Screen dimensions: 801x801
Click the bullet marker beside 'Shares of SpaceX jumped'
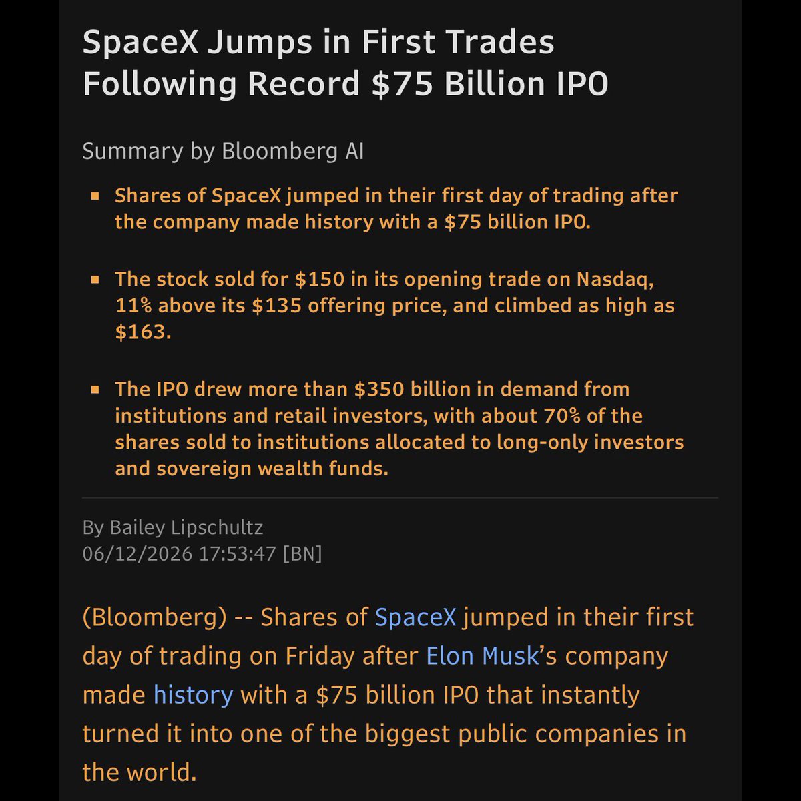click(95, 196)
